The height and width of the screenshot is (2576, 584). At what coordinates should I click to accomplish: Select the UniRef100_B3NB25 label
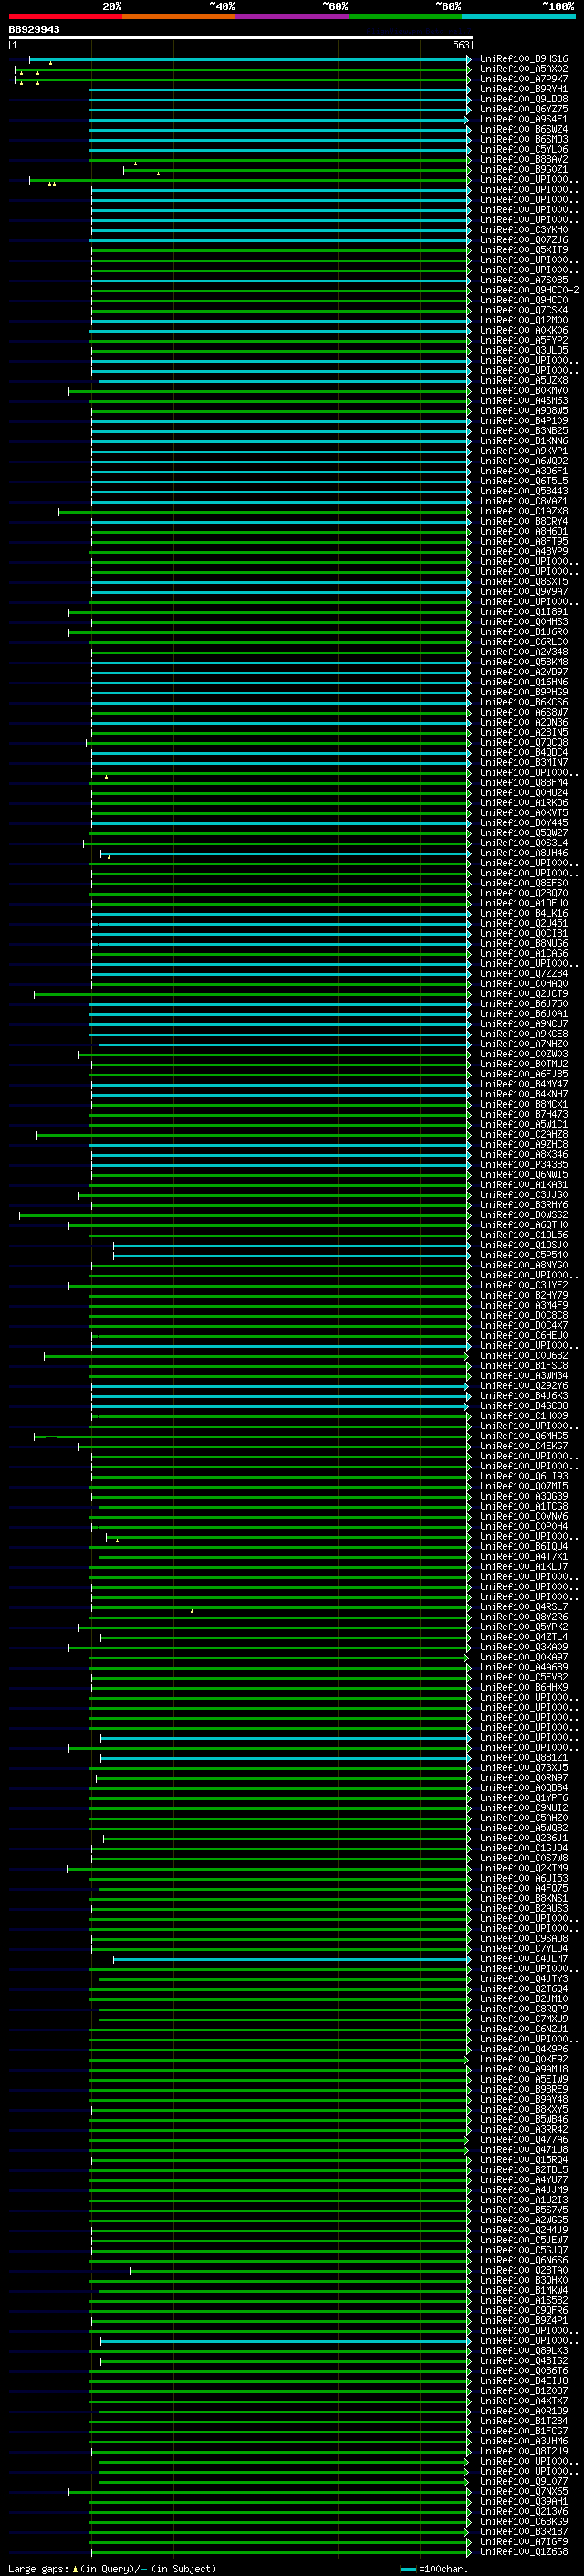523,431
